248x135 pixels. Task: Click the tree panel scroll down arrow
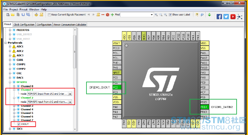coord(75,129)
